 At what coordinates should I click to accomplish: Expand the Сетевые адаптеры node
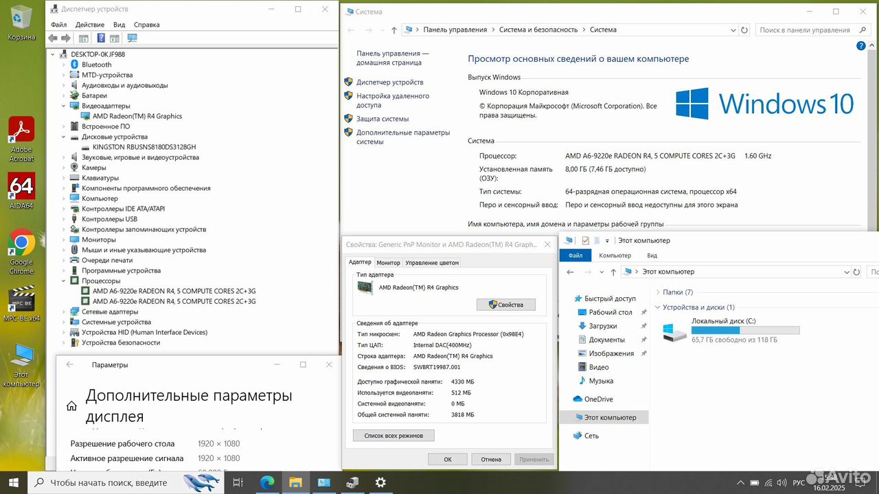[x=63, y=311]
